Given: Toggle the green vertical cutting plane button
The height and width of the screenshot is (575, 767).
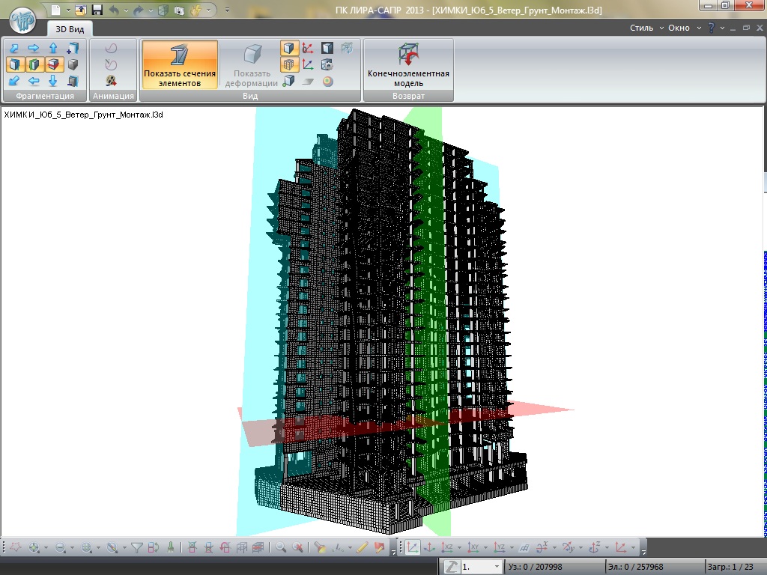Looking at the screenshot, I should pyautogui.click(x=34, y=64).
